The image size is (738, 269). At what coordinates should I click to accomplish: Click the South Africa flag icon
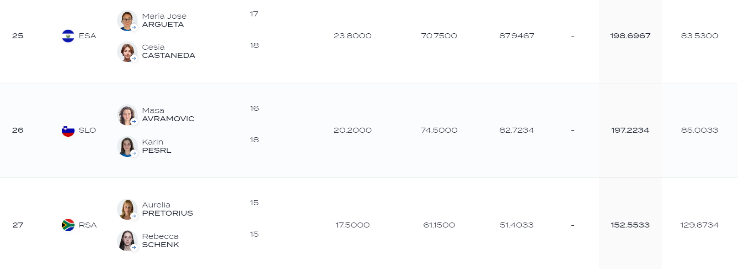(x=68, y=225)
